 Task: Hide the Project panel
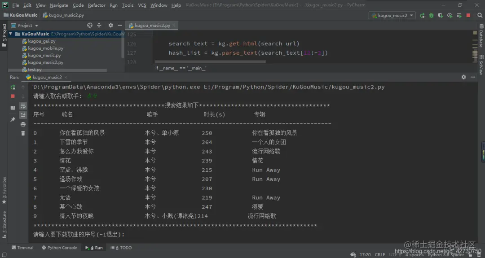pos(120,25)
